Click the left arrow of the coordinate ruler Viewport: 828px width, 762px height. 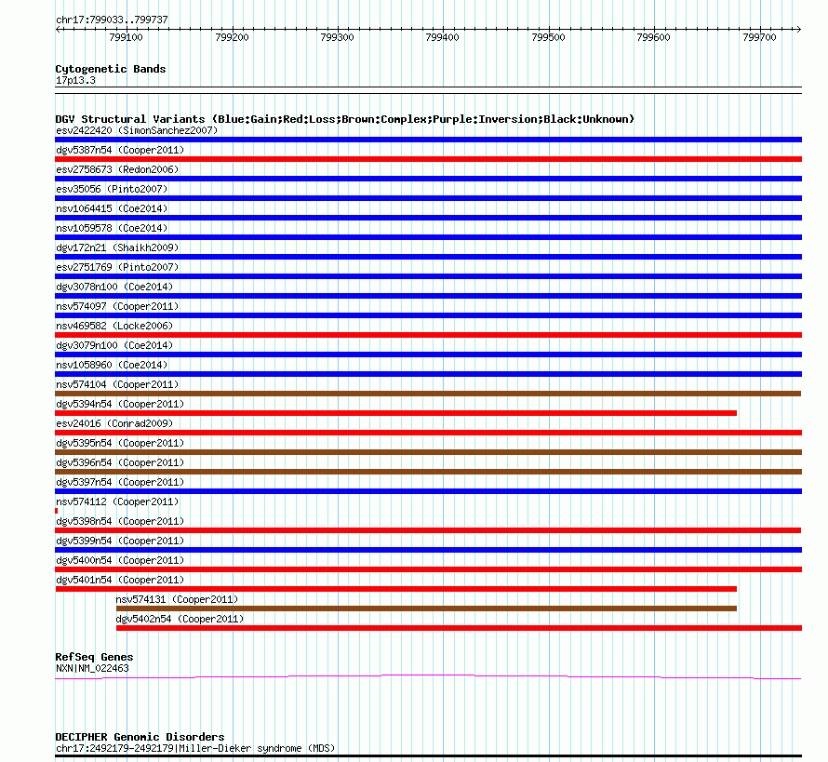pyautogui.click(x=58, y=30)
